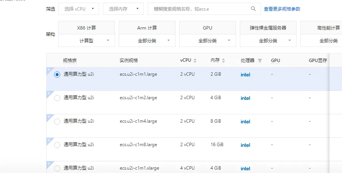Click intel logo in c1m4.large row

point(246,122)
